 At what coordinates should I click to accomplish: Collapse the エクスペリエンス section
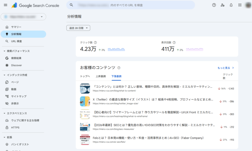(x=4, y=113)
